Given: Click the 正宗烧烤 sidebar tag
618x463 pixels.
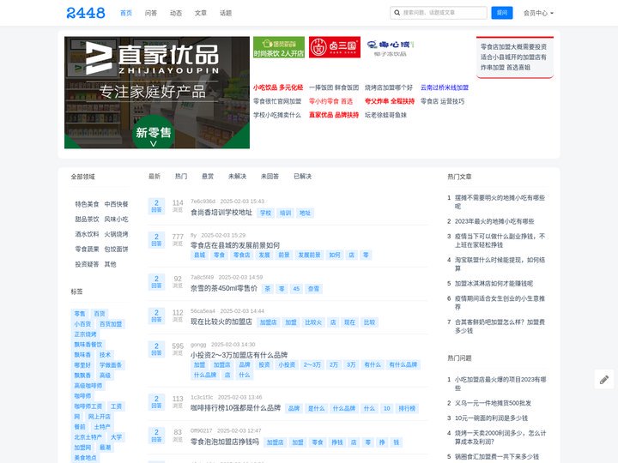Looking at the screenshot, I should [86, 334].
